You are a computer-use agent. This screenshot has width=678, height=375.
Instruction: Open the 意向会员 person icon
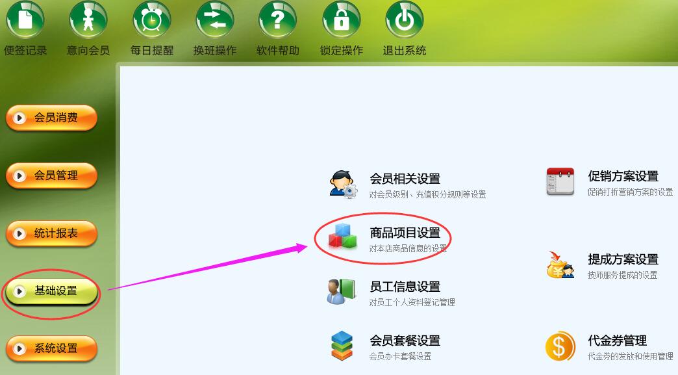(88, 19)
